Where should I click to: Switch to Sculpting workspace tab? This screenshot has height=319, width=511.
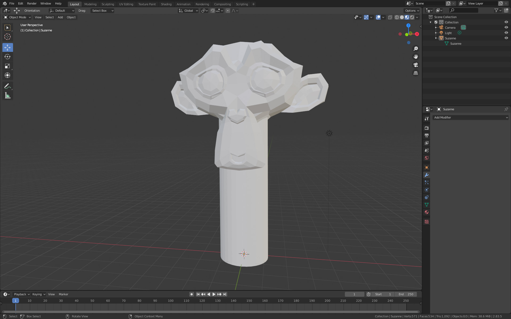click(108, 4)
